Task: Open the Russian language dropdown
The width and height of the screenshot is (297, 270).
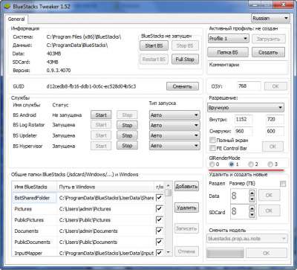Action: point(270,19)
